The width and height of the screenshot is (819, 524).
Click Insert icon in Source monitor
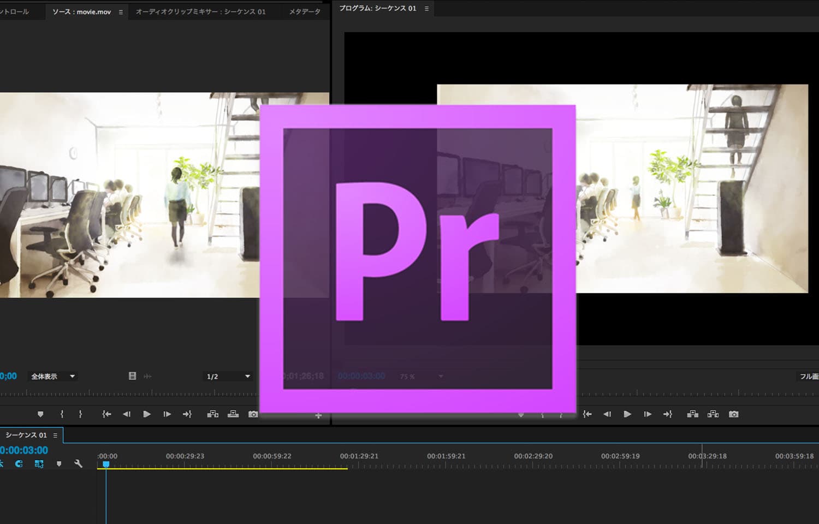click(213, 414)
